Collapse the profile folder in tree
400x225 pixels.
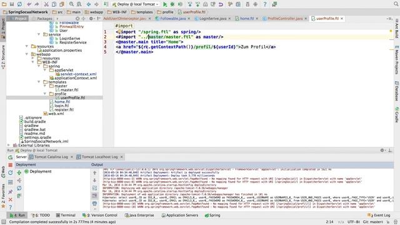coord(45,94)
